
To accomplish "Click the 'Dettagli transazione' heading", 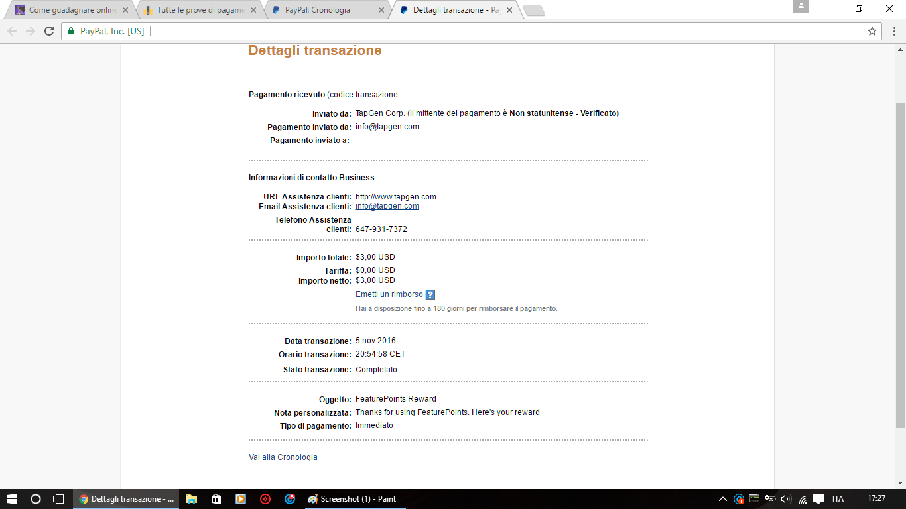I will pos(315,50).
